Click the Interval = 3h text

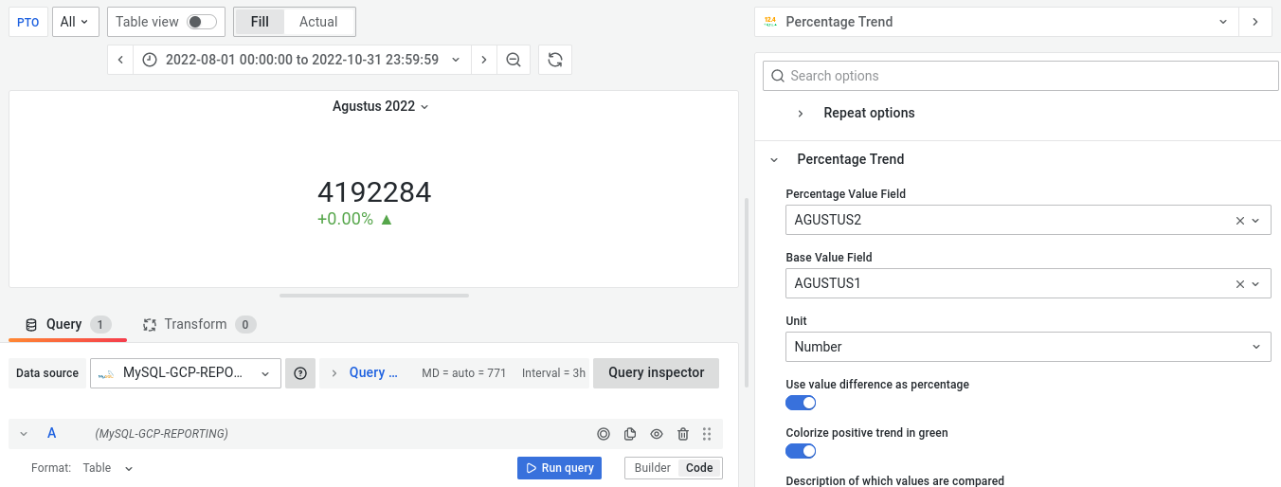pos(553,373)
